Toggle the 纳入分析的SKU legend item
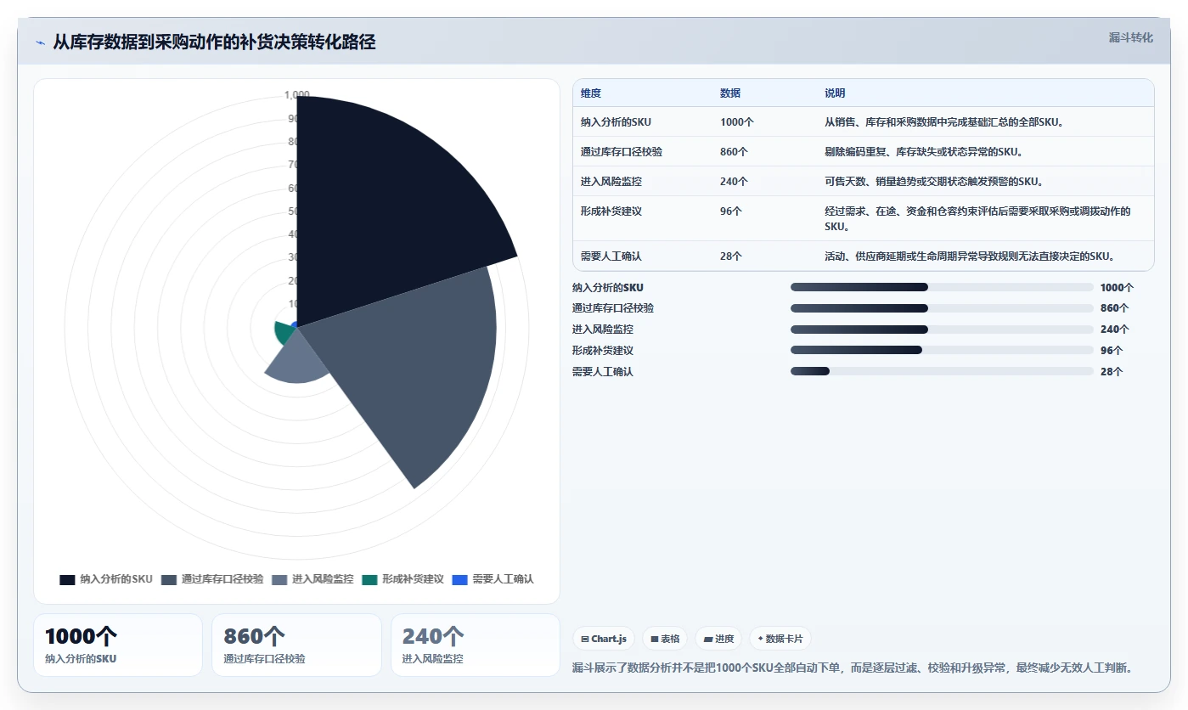The height and width of the screenshot is (710, 1188). (x=106, y=579)
